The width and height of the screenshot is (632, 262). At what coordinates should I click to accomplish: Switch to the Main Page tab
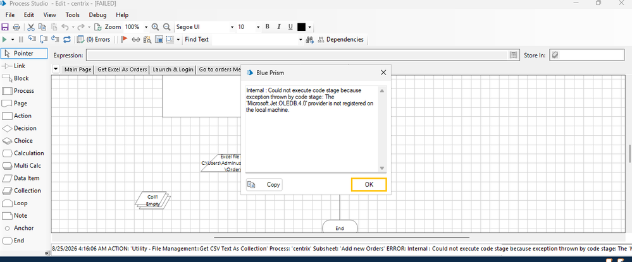point(78,69)
